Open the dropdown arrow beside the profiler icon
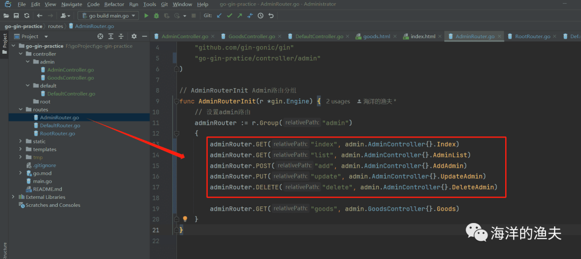The image size is (581, 259). (x=184, y=16)
